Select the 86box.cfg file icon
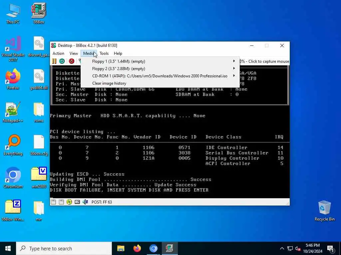The height and width of the screenshot is (255, 341). coord(39,145)
